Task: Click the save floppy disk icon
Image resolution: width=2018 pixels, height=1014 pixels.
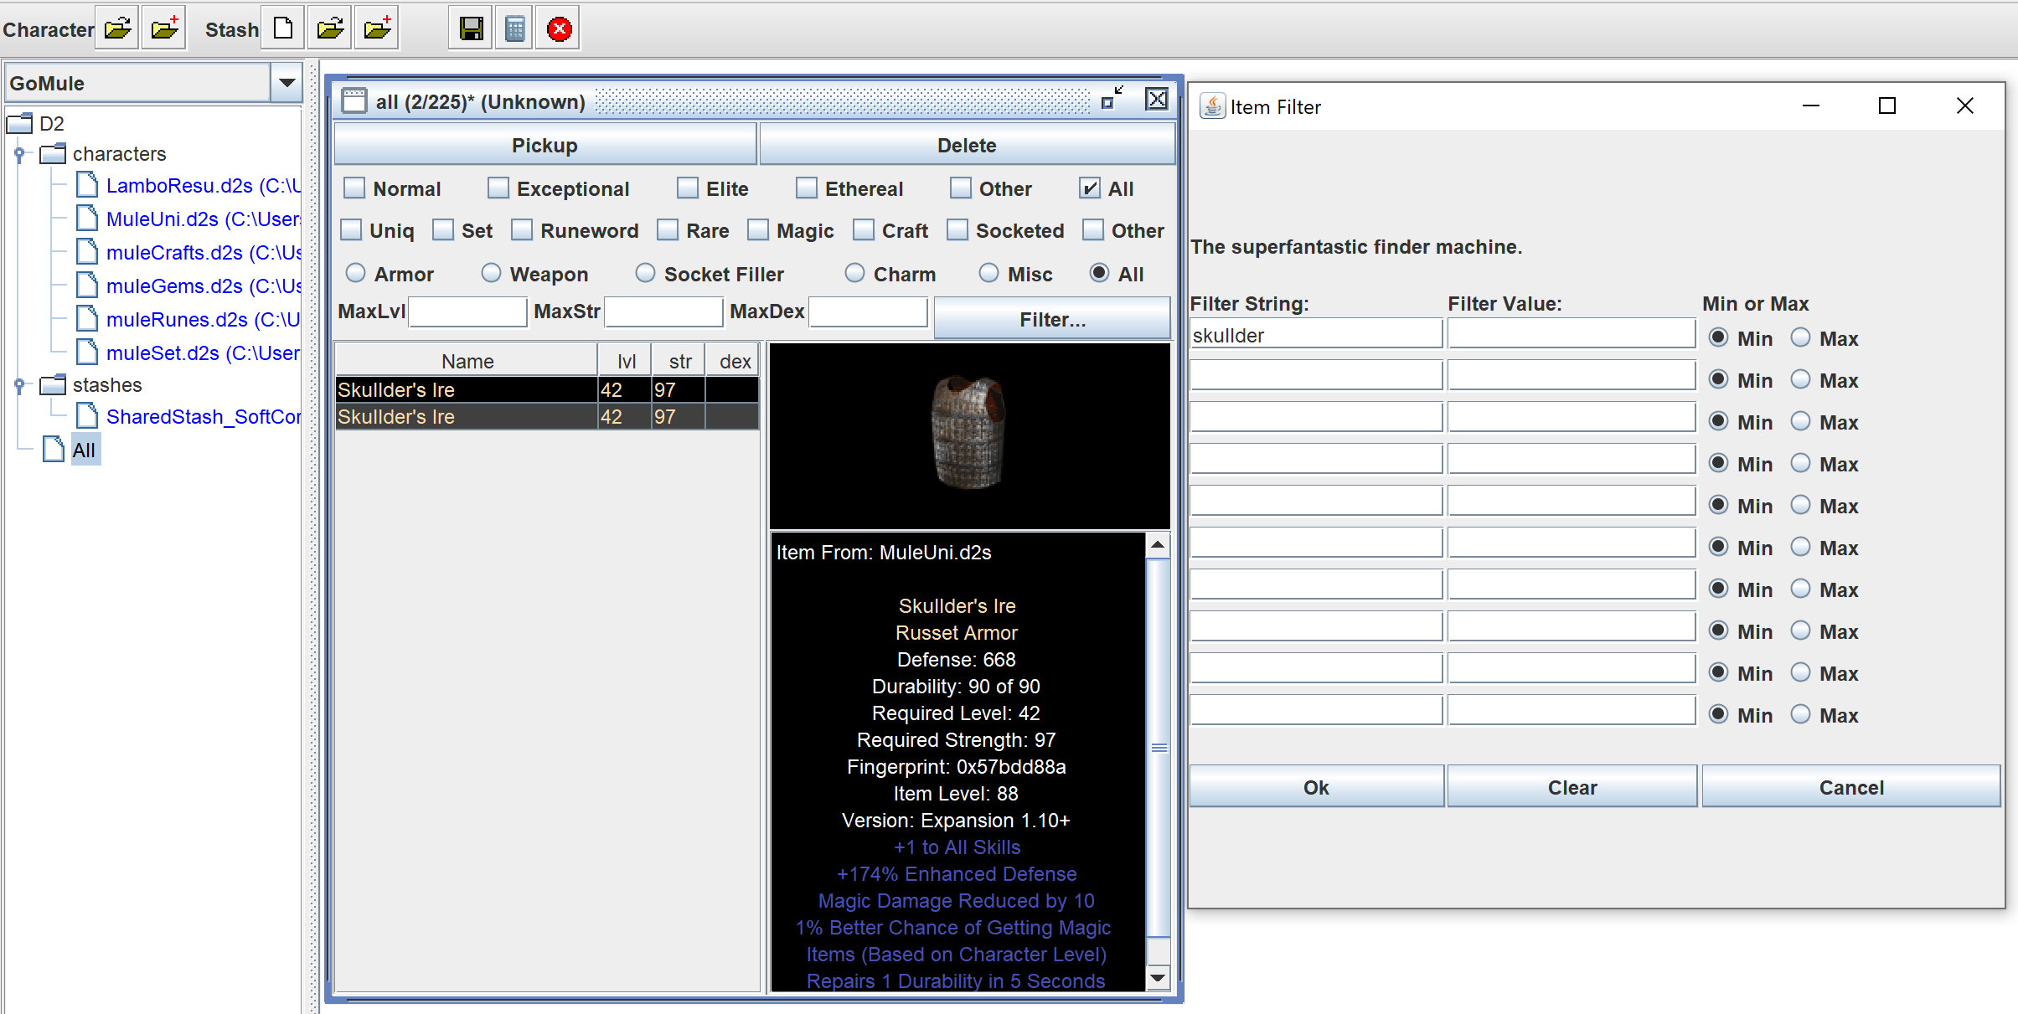Action: tap(472, 28)
